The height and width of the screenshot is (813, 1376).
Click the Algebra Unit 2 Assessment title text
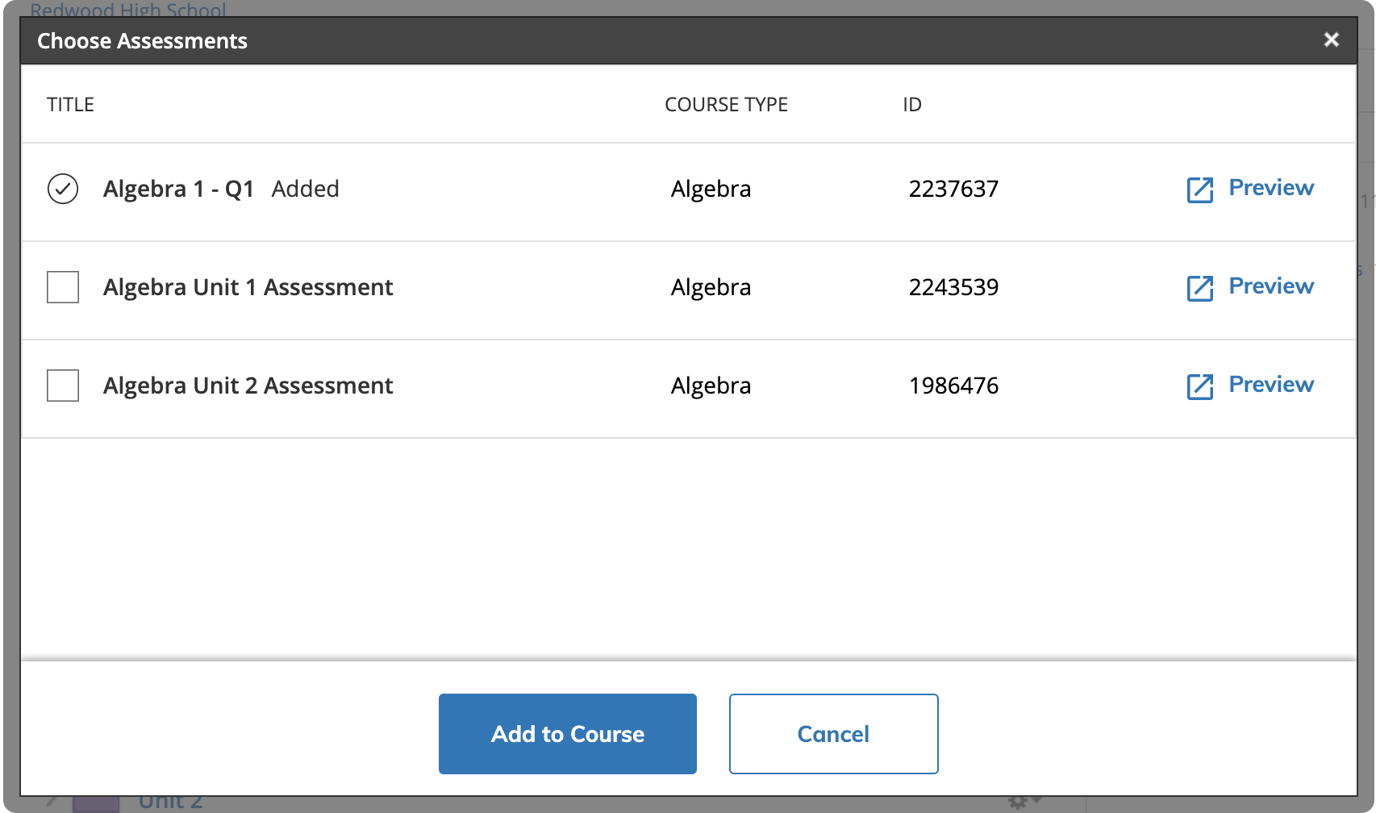coord(248,386)
